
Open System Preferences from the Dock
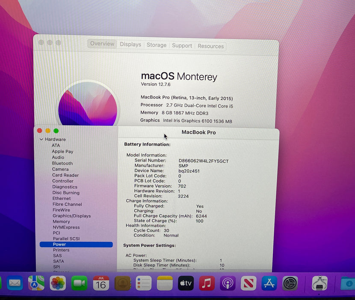coord(290,283)
